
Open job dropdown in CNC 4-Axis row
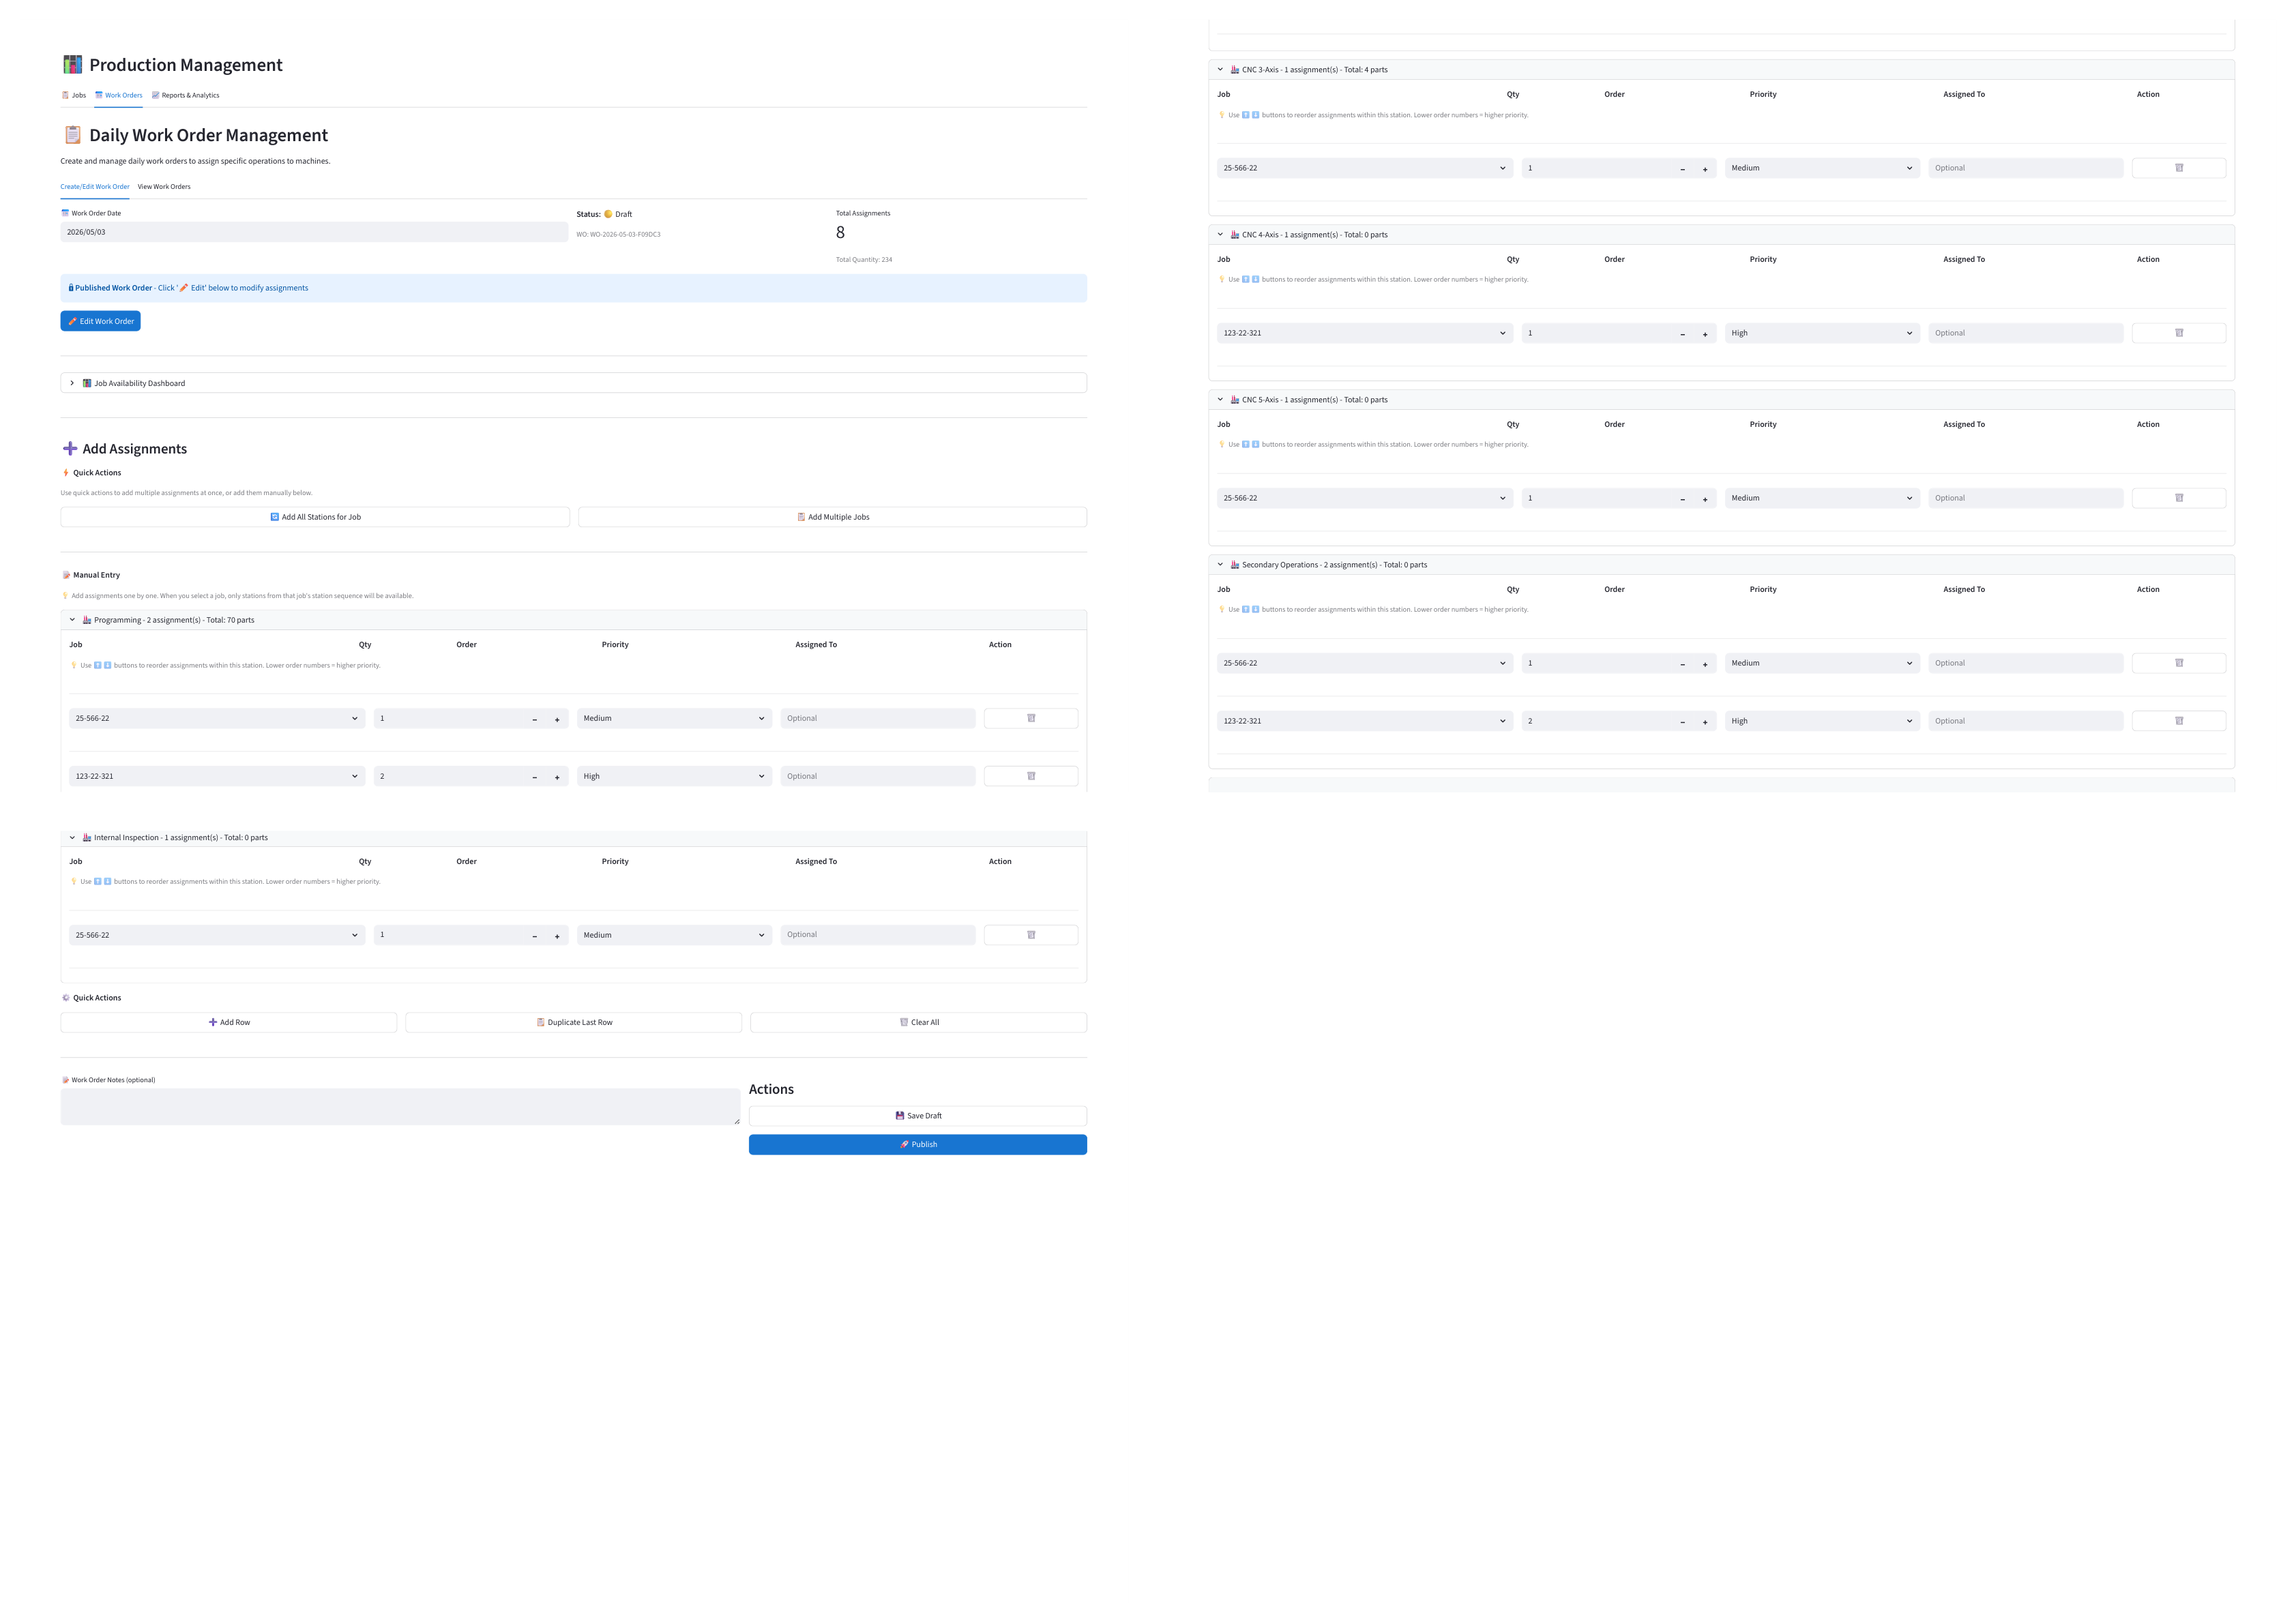1365,333
